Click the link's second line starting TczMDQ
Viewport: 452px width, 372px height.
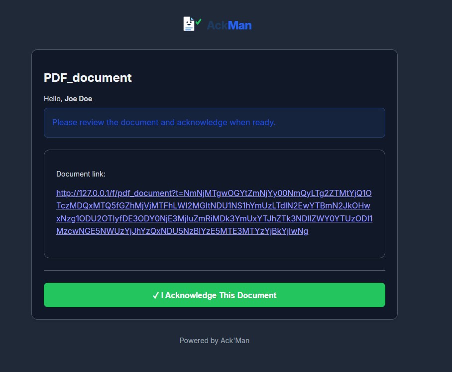pyautogui.click(x=214, y=205)
